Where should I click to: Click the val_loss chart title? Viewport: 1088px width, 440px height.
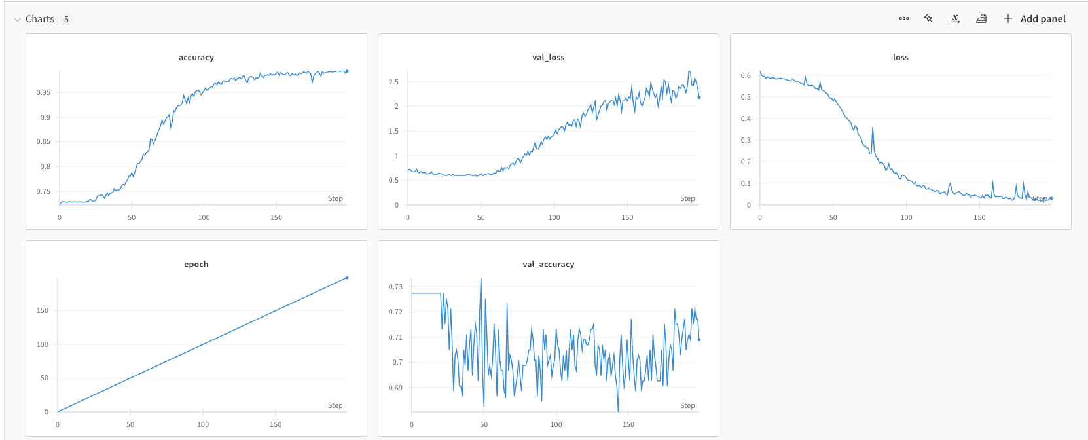549,58
